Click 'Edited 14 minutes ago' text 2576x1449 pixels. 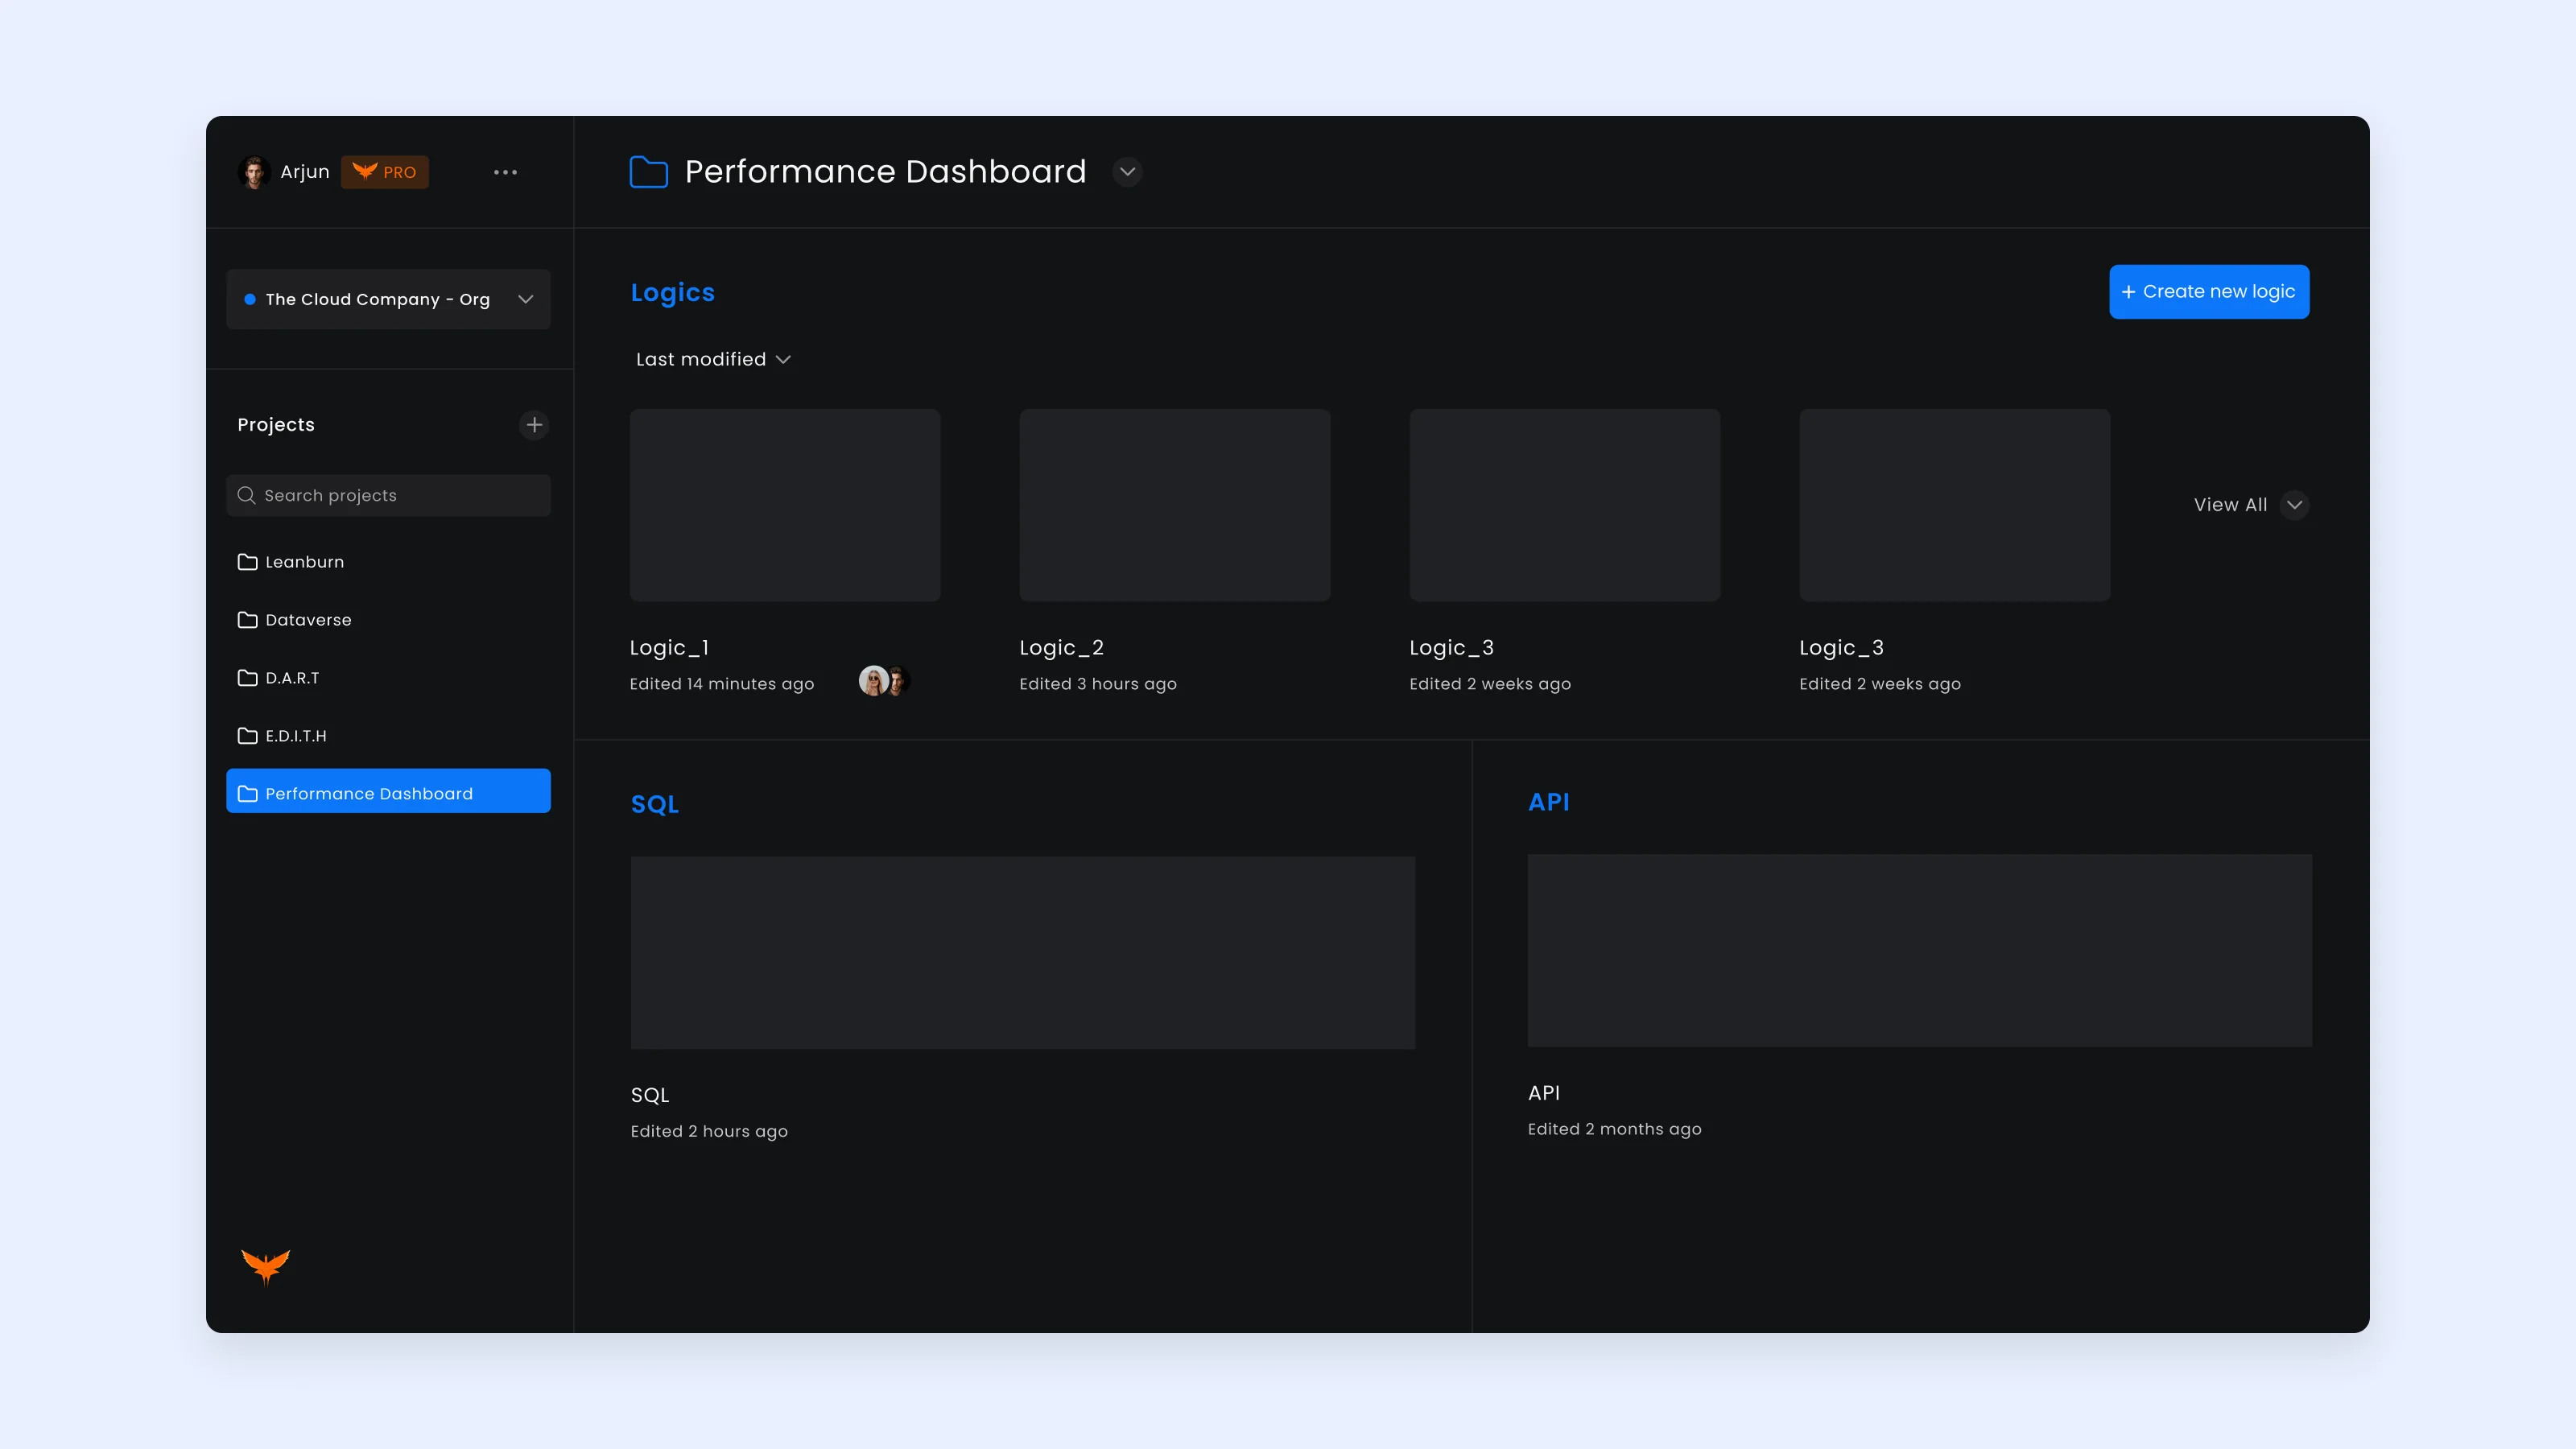[722, 684]
